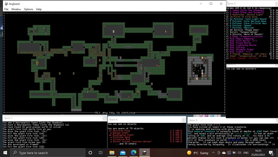Launch the Mail app from the taskbar

[x=123, y=153]
